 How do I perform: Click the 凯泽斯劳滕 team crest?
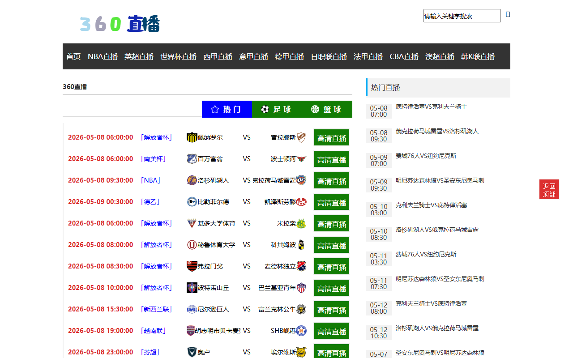tap(301, 202)
